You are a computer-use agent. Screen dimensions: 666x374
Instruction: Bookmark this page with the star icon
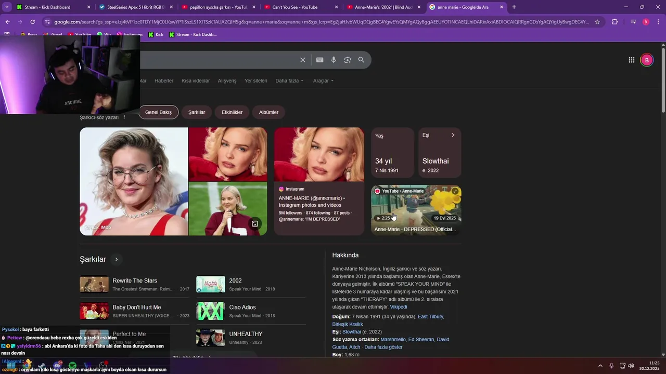(597, 22)
